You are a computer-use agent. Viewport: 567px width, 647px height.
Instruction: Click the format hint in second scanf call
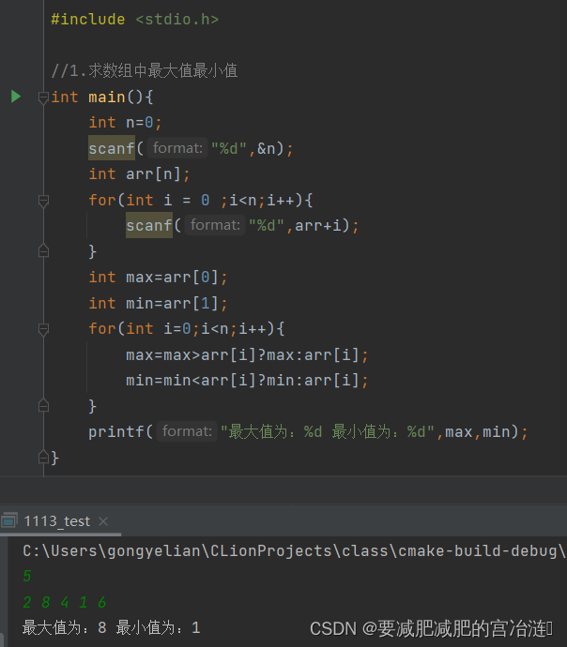(x=215, y=225)
